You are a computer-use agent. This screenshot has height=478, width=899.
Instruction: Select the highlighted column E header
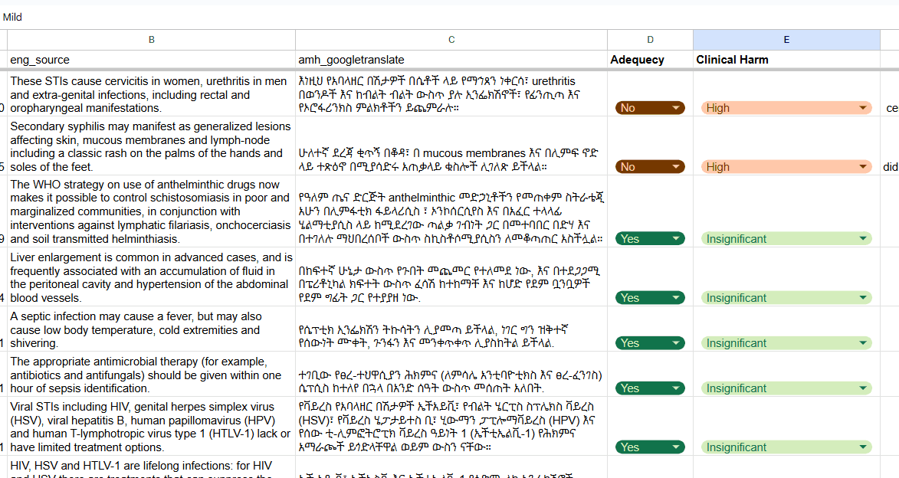pos(786,40)
